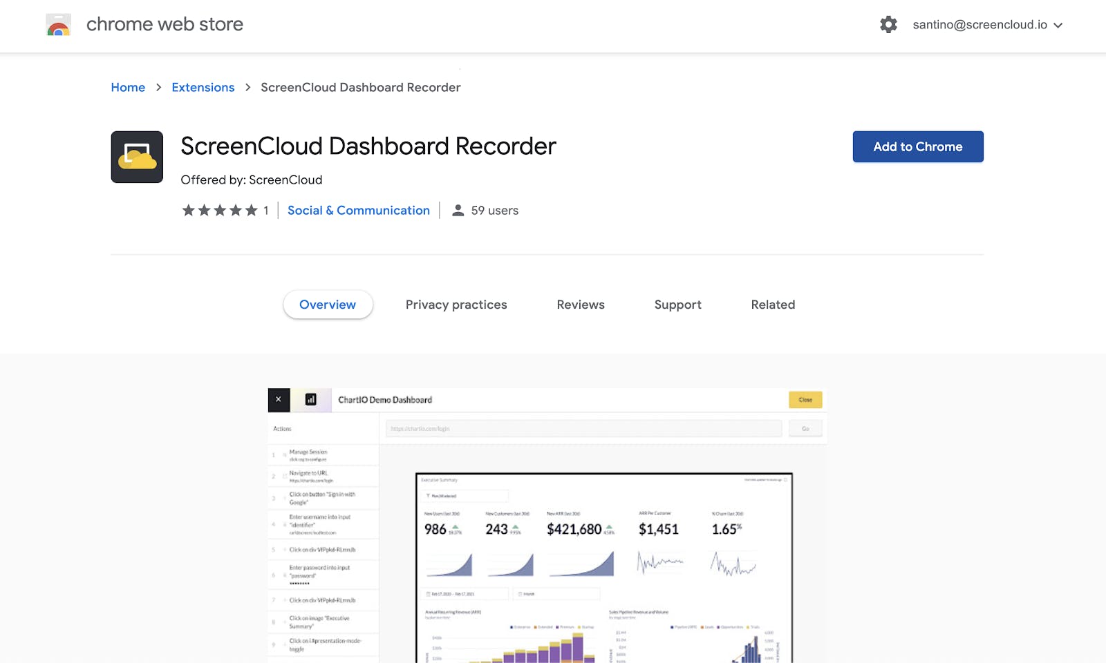
Task: Click the five-star rating
Action: tap(220, 211)
